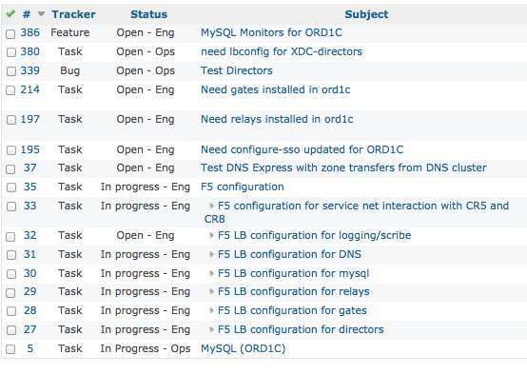Sort by the Tracker column header
527x375 pixels.
73,14
